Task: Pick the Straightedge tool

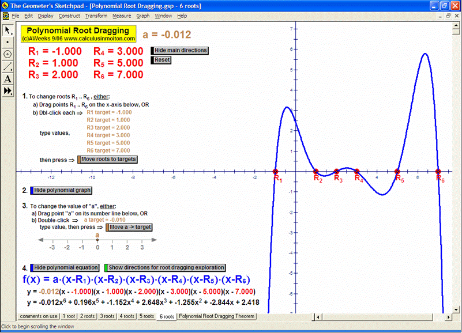Action: click(7, 65)
